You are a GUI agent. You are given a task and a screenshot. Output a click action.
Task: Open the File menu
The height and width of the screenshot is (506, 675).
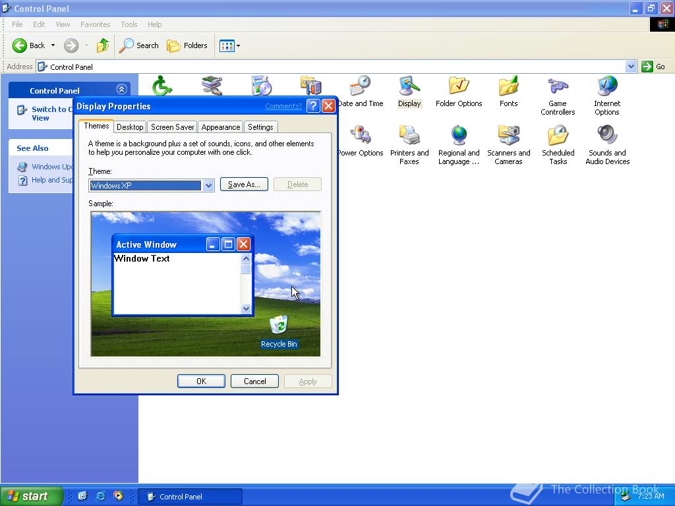click(x=17, y=24)
